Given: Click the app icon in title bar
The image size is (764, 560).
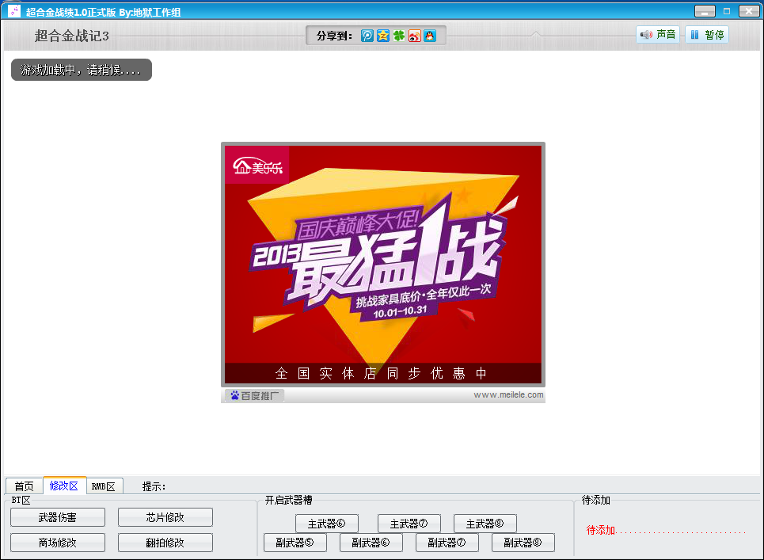Looking at the screenshot, I should 14,11.
